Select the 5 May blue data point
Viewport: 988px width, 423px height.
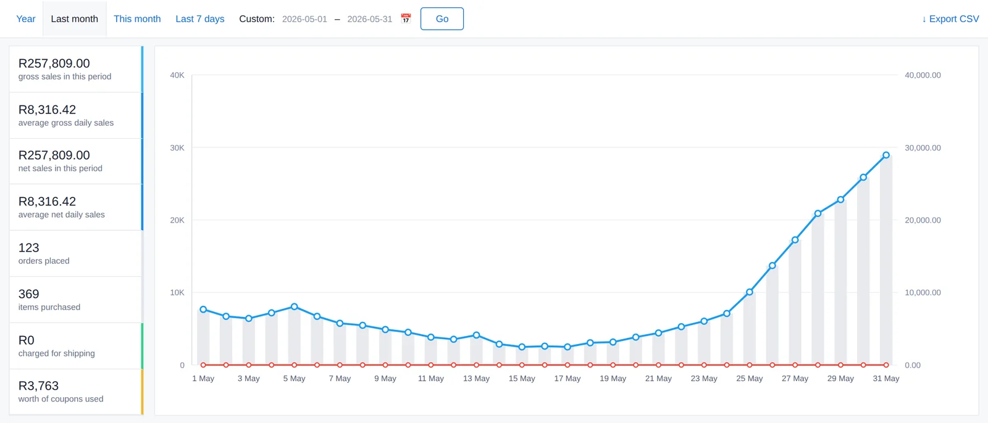click(x=294, y=306)
